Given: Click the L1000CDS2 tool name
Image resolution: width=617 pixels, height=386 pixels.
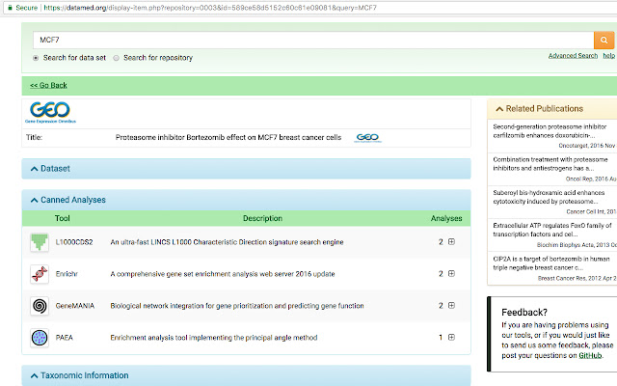Looking at the screenshot, I should tap(74, 242).
